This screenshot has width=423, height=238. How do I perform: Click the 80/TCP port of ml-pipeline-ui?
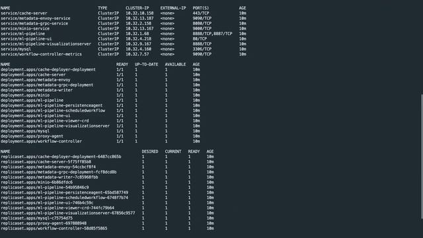200,39
